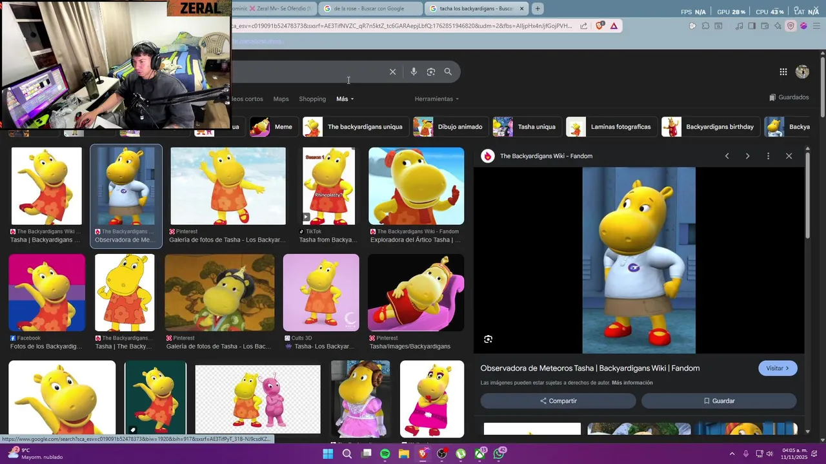826x464 pixels.
Task: Open the Leo AI sparkle icon
Action: (x=778, y=26)
